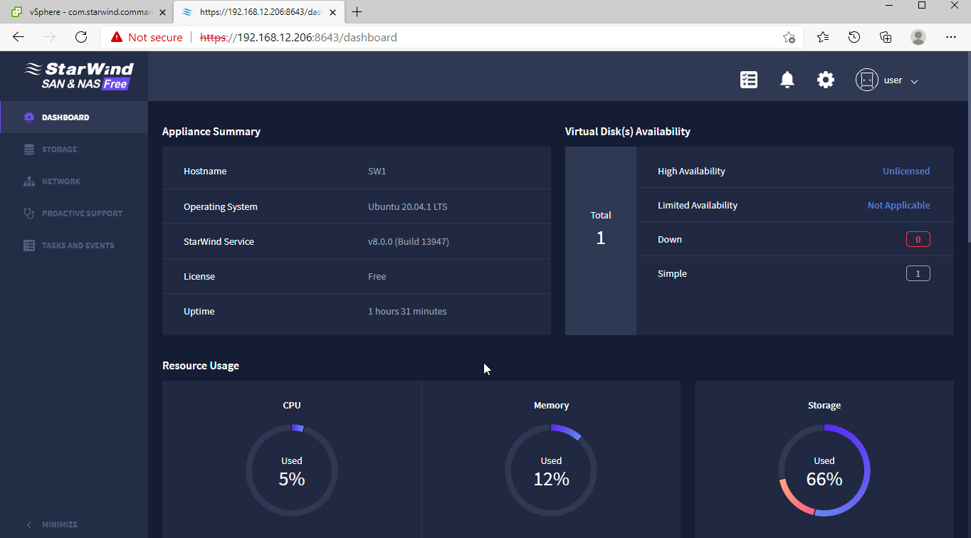Open Proactive Support in the sidebar
971x538 pixels.
74,213
